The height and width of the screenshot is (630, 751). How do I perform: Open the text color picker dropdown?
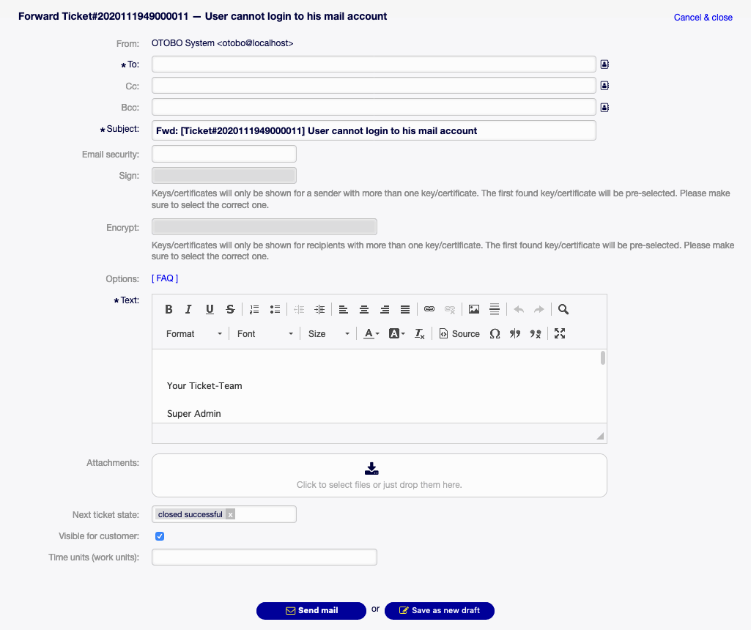click(377, 333)
